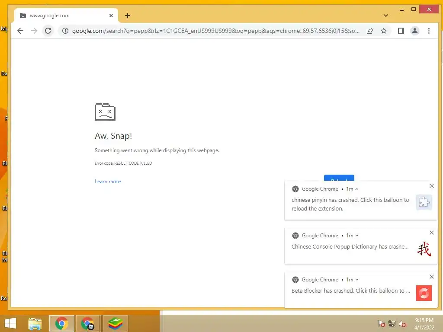Open the Windows Start button
Screen dimensions: 443x332
pos(10,323)
